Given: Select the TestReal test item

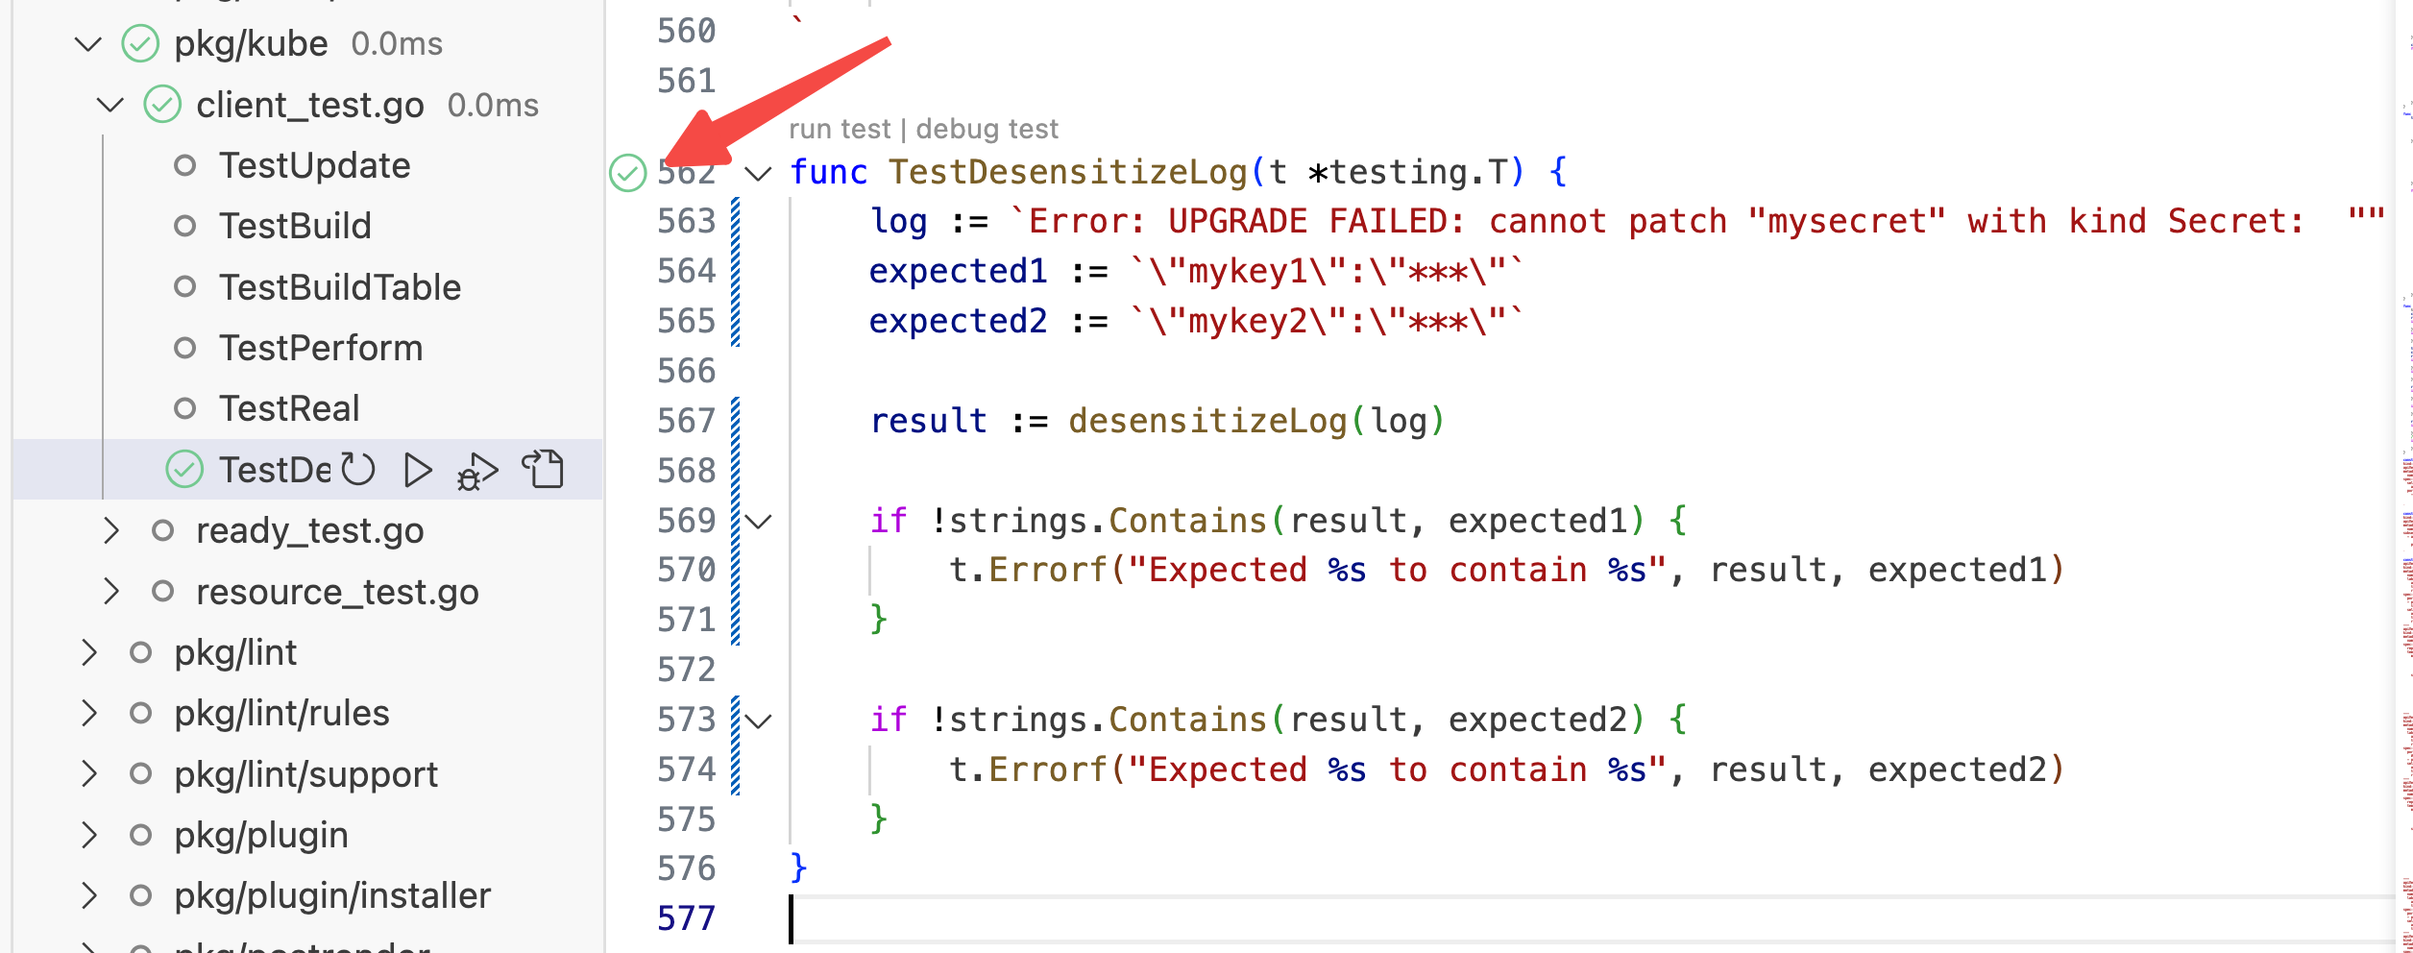Looking at the screenshot, I should point(289,408).
